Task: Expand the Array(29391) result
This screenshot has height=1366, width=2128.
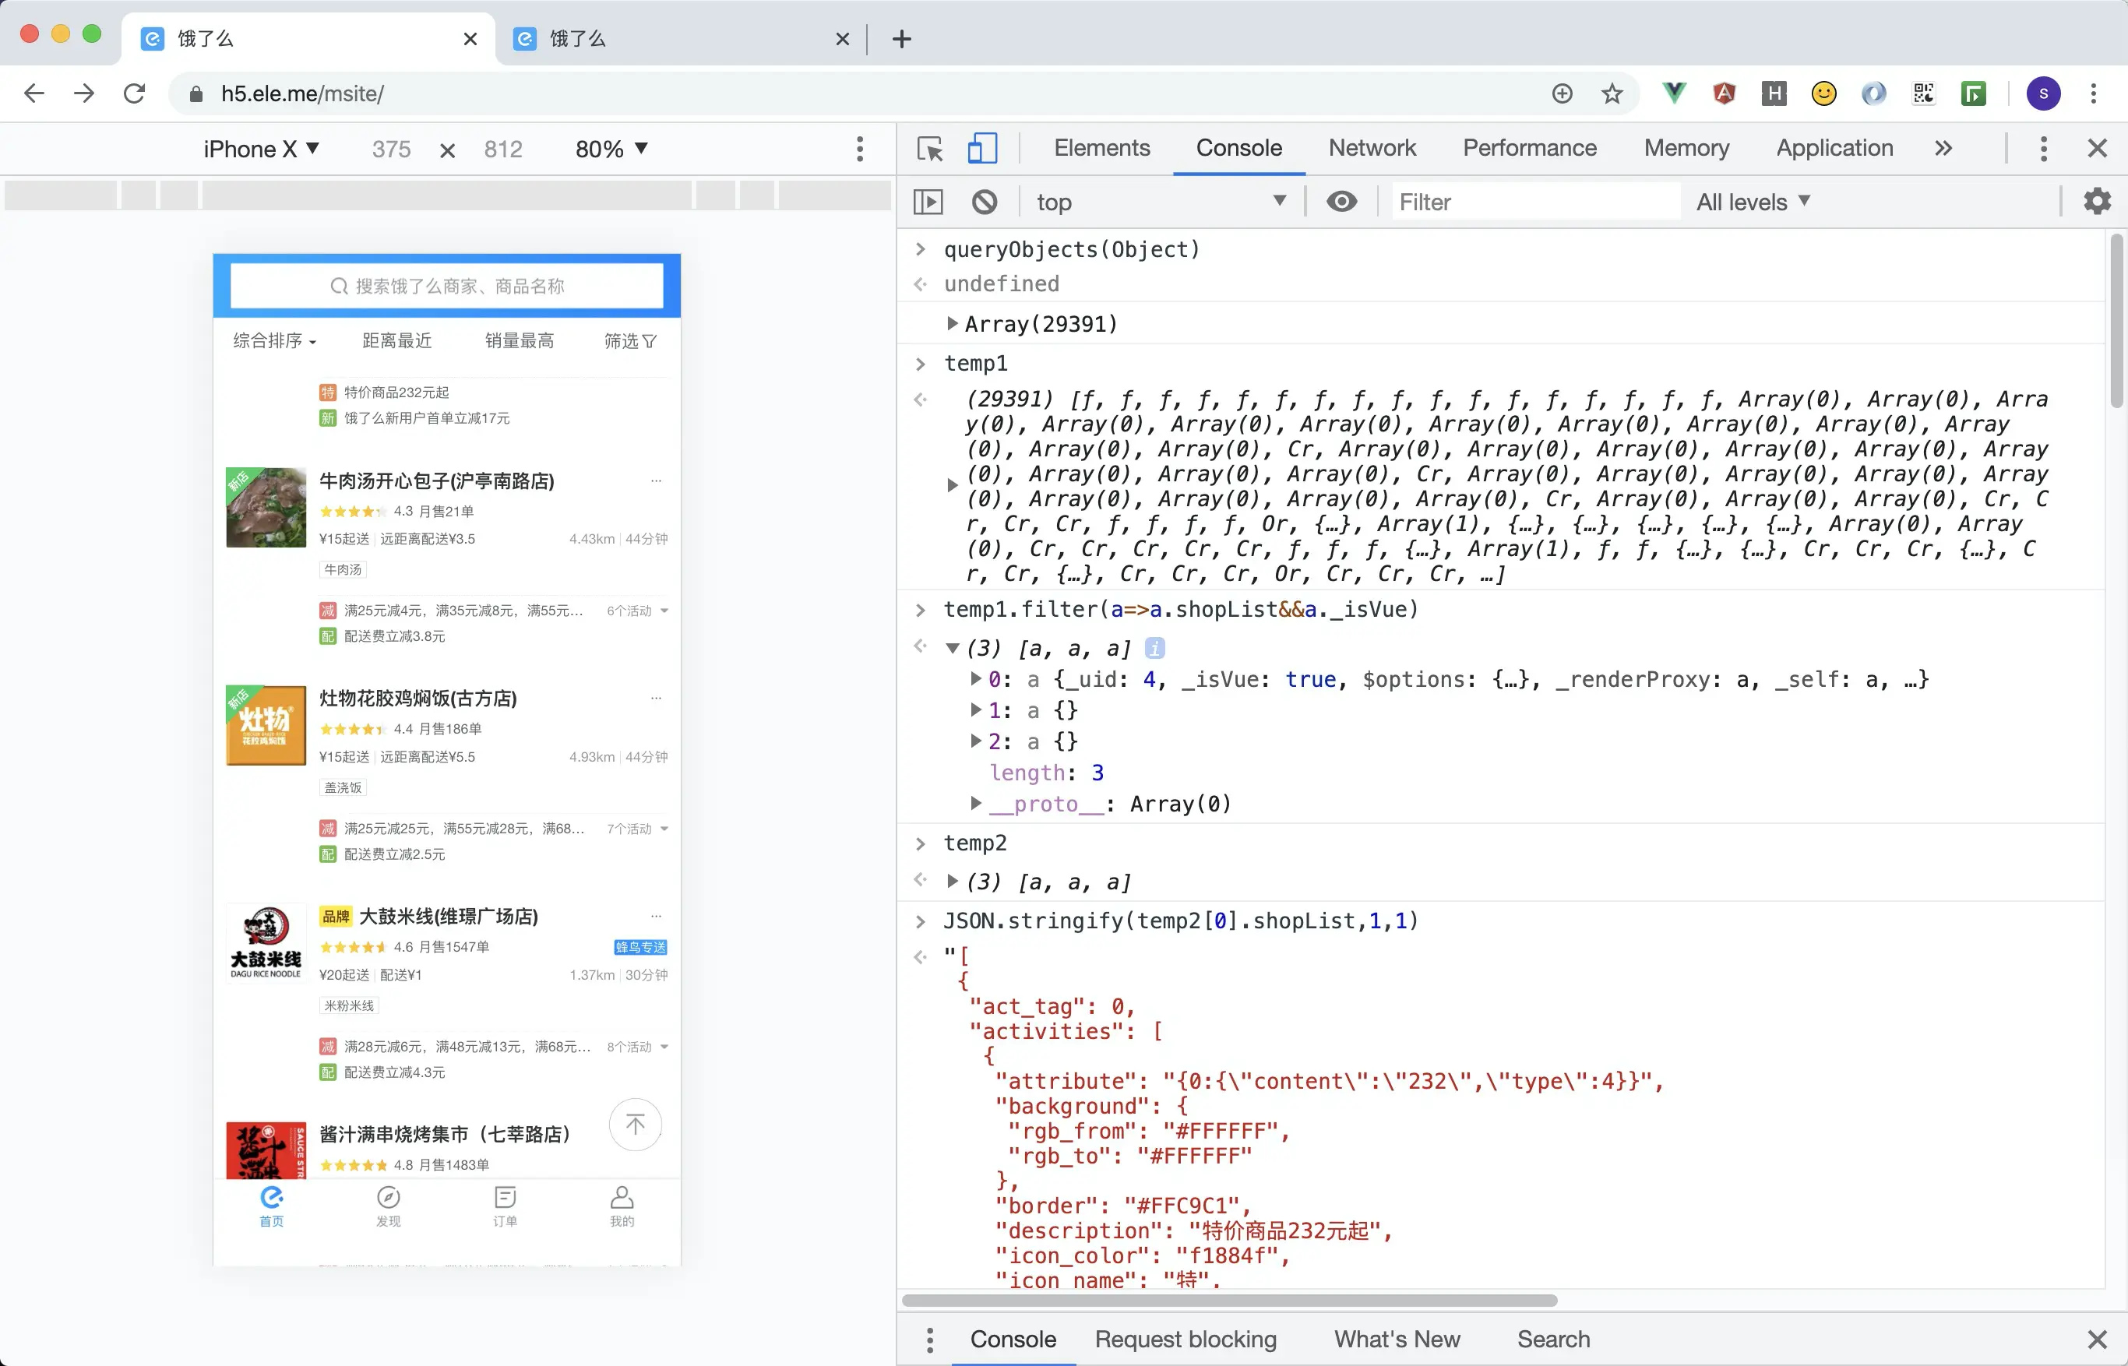Action: 953,323
